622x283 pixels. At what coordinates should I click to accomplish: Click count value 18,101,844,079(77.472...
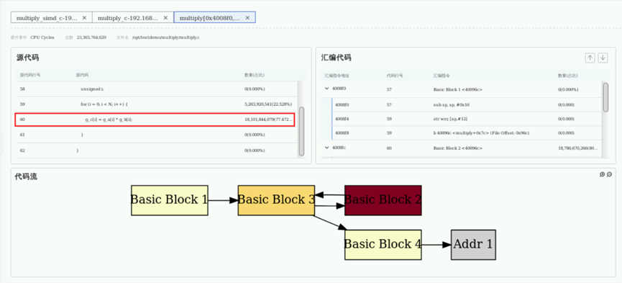(x=268, y=120)
